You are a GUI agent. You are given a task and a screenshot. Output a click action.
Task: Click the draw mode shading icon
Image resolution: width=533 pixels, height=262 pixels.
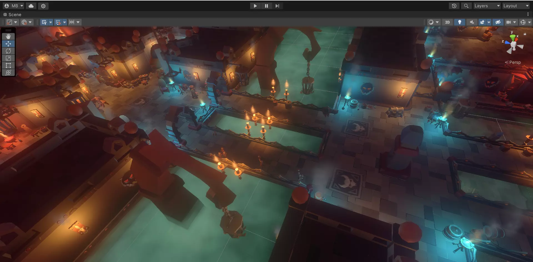431,22
